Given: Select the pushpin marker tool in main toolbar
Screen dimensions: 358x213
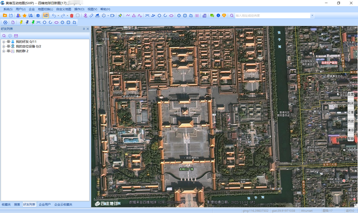Looking at the screenshot, I should [120, 15].
